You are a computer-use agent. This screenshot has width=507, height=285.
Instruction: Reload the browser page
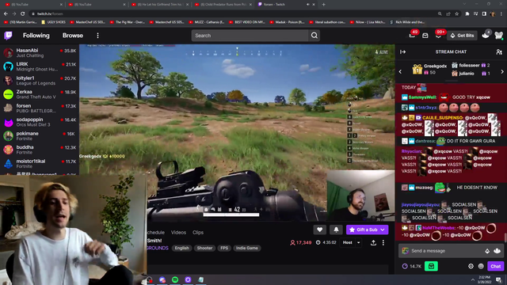coord(23,14)
